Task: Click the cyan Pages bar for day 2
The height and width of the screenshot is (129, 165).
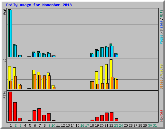Action: (15, 51)
